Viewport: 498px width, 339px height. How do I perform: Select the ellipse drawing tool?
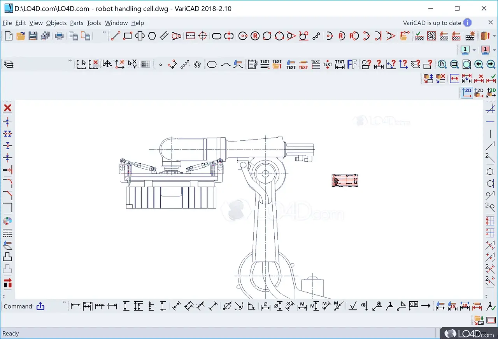point(212,64)
